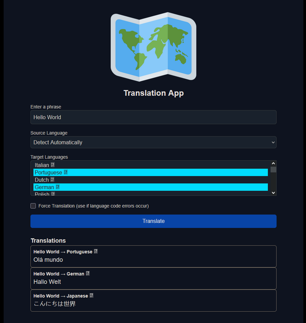Click the Force Translation label text
The image size is (306, 323).
[x=93, y=206]
